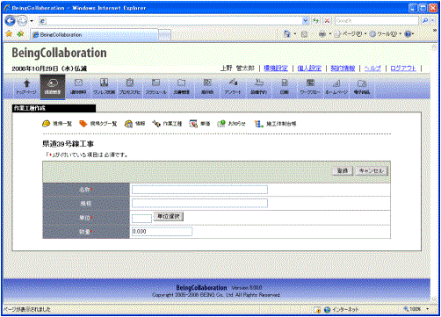
Task: Click into the 名称 text field
Action: point(199,190)
